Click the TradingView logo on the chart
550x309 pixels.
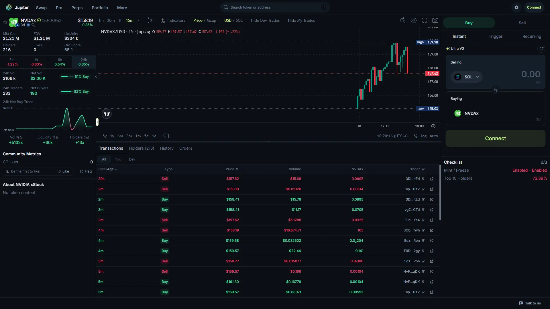[x=107, y=114]
